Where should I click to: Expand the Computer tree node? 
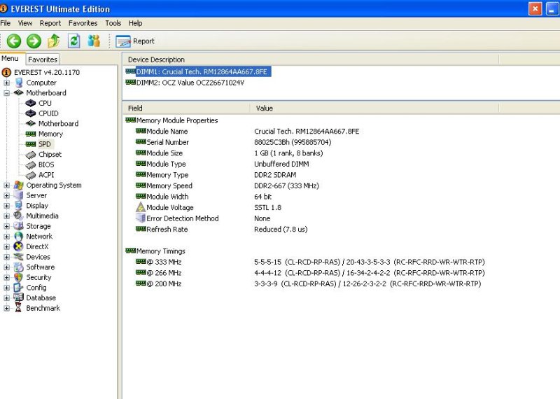point(7,83)
